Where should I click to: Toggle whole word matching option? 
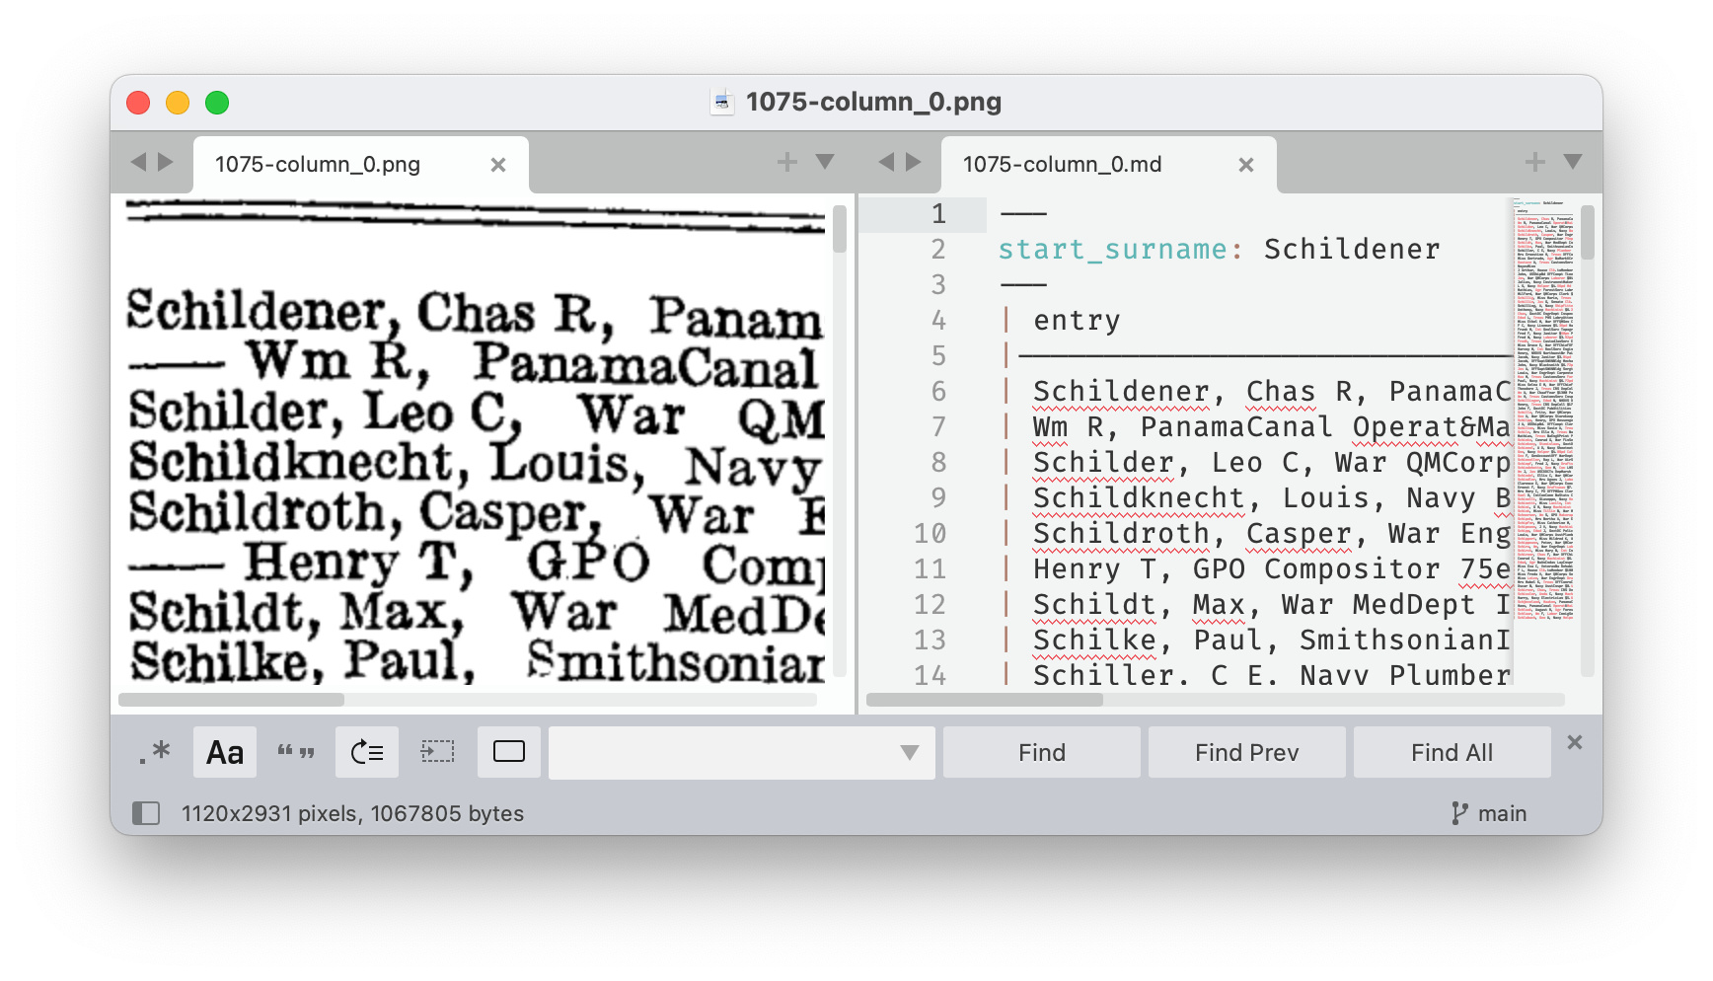[x=296, y=752]
